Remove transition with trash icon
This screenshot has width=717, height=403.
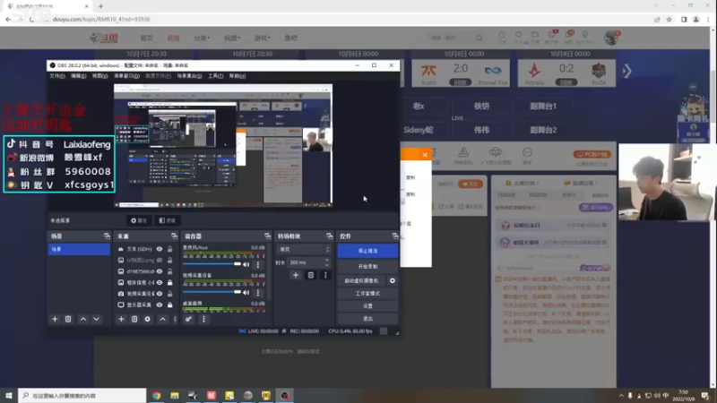click(310, 275)
